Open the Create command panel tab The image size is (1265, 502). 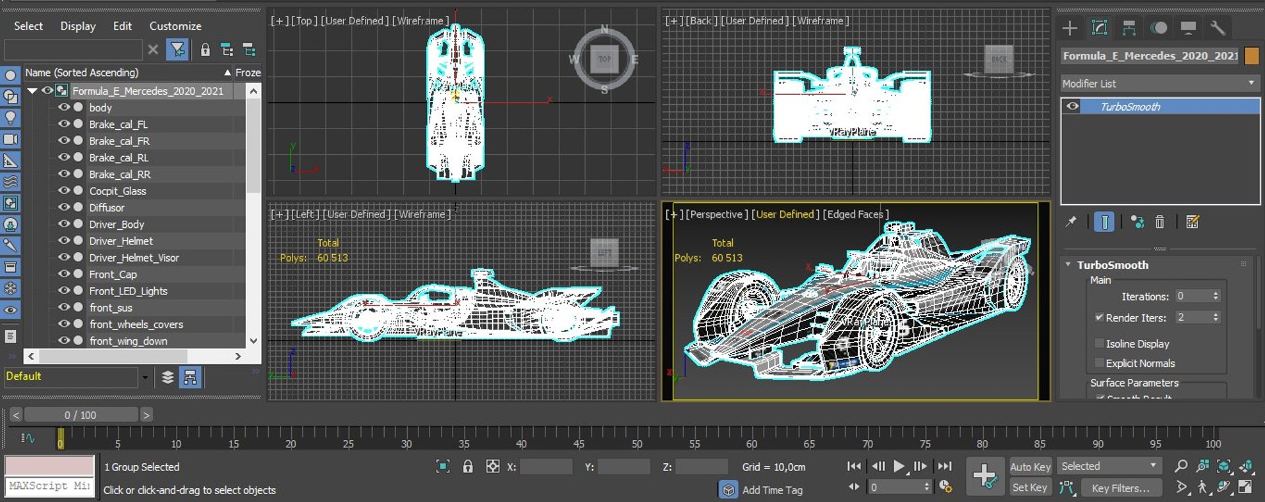[x=1070, y=28]
